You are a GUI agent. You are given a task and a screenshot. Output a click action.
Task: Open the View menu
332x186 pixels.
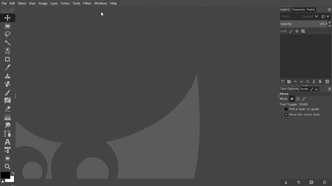[32, 4]
